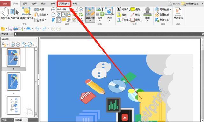Expand the 查找 find dropdown arrow
The image size is (204, 122).
(46, 20)
